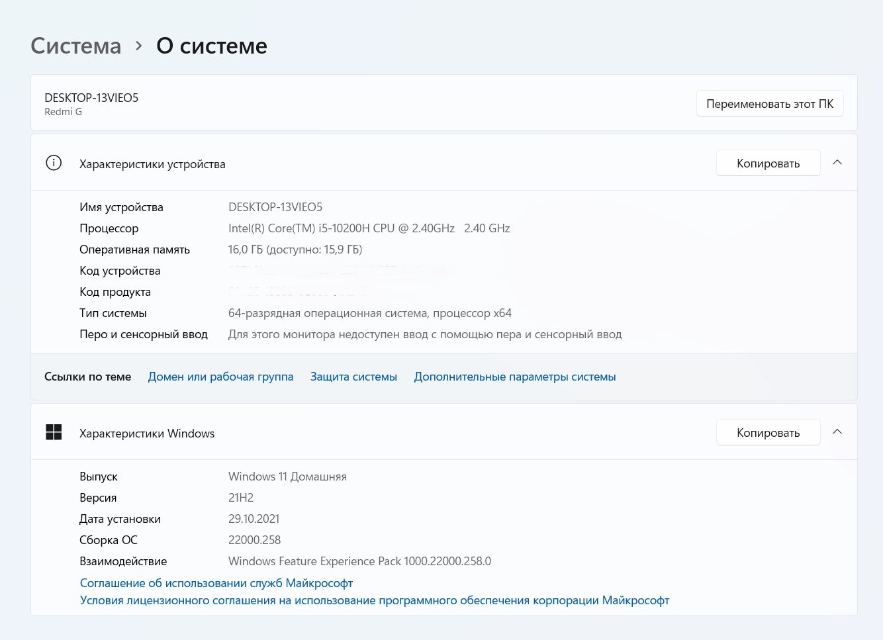Screen dimensions: 883x640
Task: Click the Сборка ОС label
Action: point(109,540)
